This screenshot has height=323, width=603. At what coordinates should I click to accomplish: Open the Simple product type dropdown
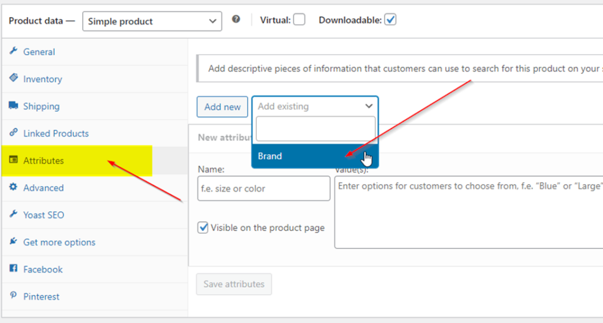click(x=152, y=21)
